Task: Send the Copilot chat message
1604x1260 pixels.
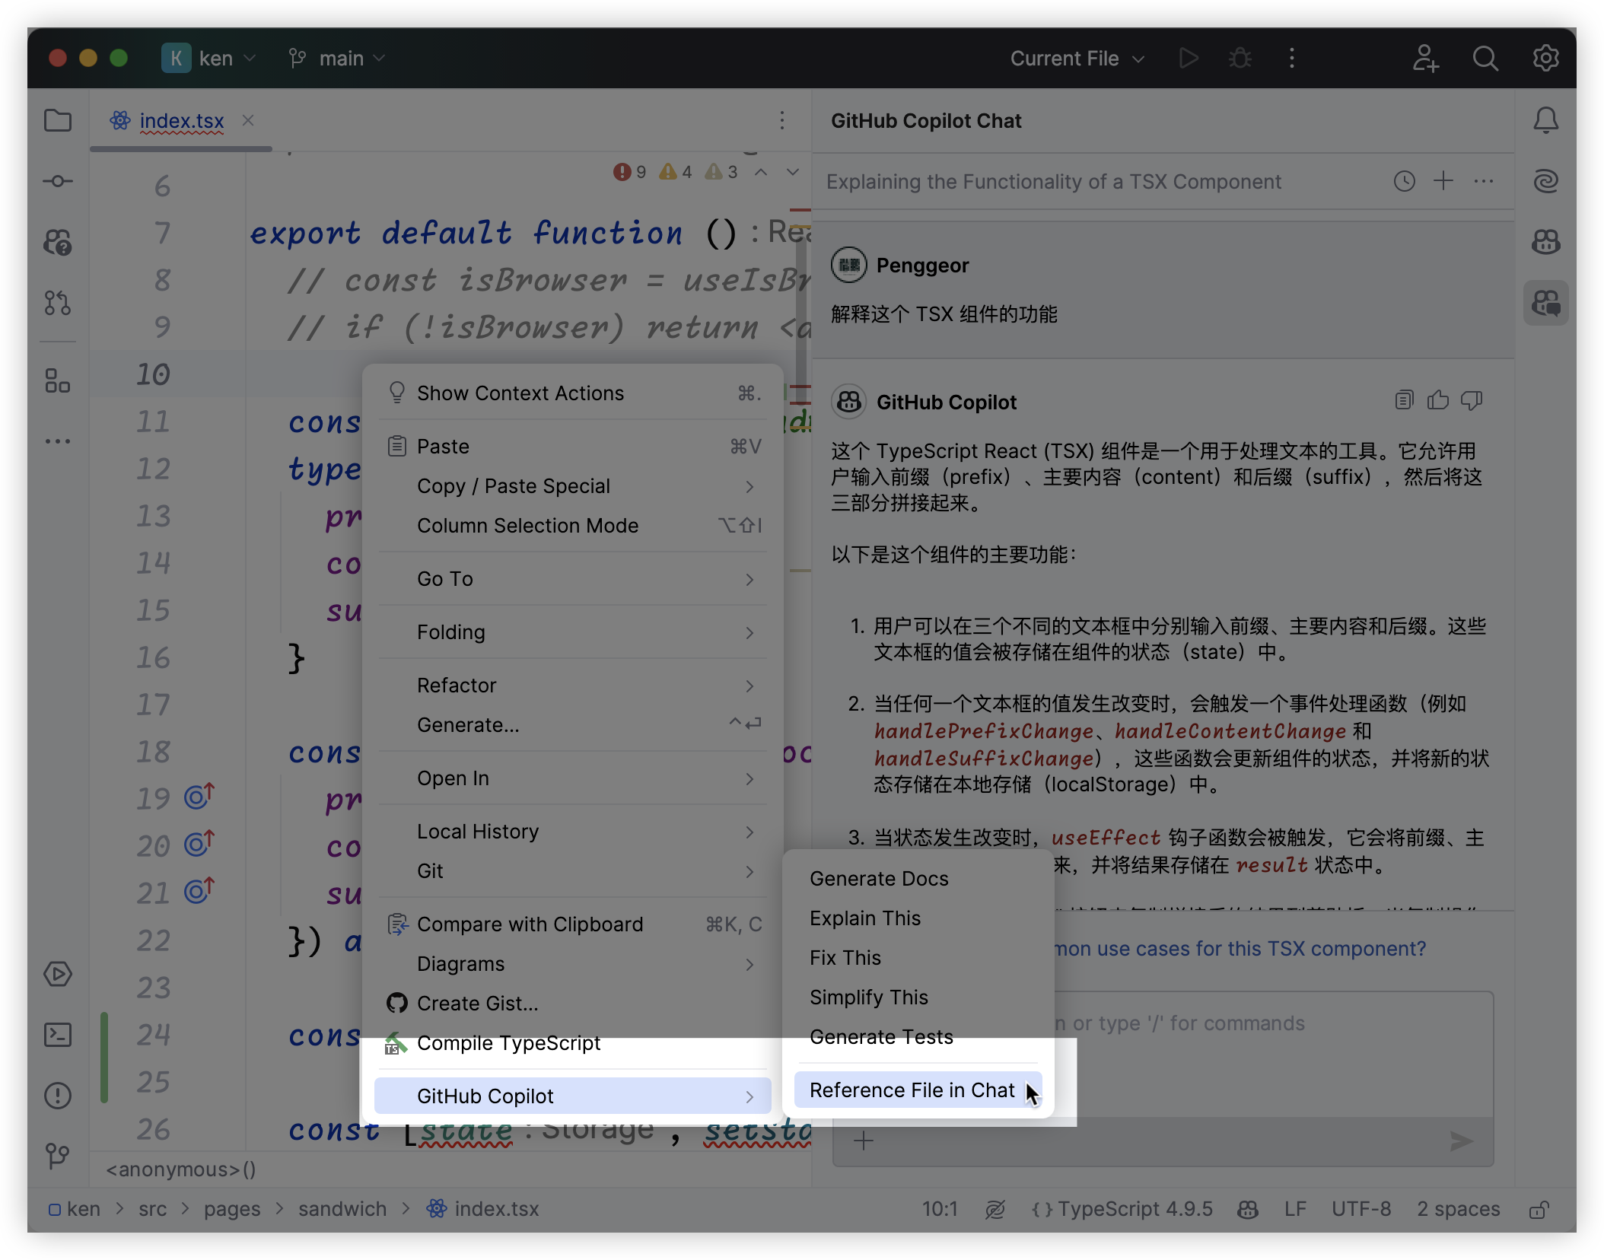Action: [x=1462, y=1141]
